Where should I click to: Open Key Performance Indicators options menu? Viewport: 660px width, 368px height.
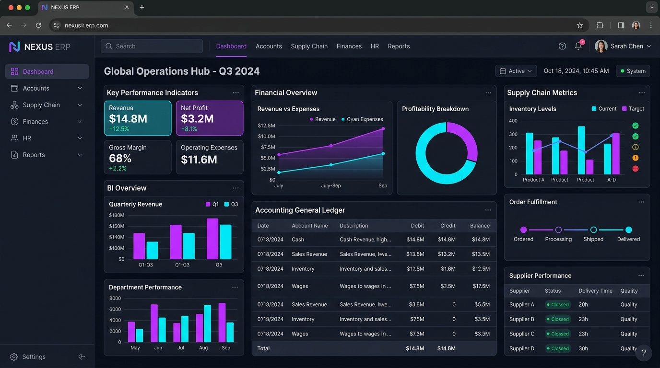click(x=236, y=93)
